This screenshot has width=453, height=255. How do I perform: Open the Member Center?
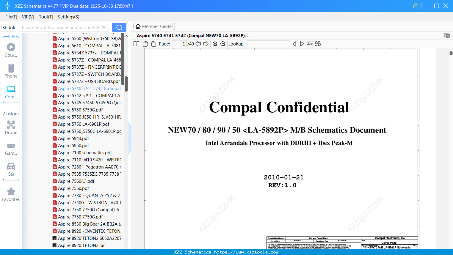[154, 26]
